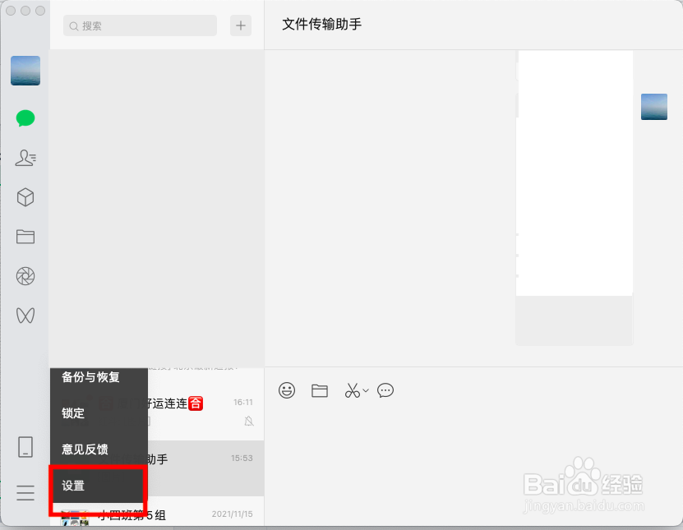Select the send file folder icon

pos(320,390)
